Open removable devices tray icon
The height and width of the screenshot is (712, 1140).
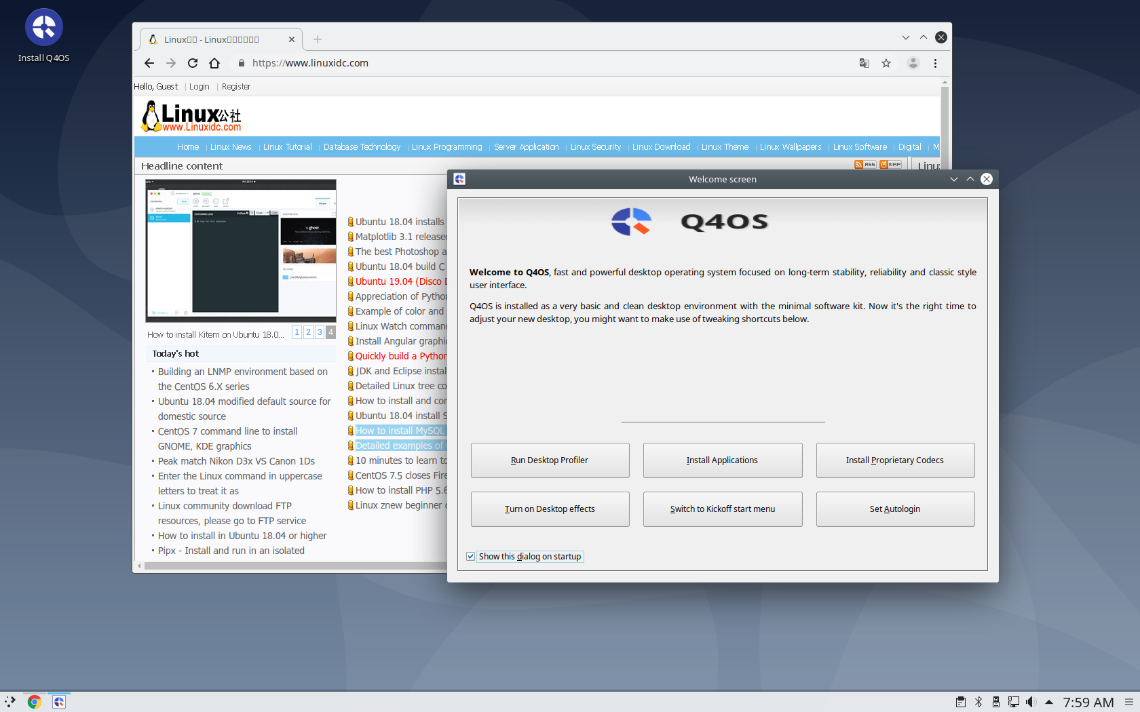996,702
